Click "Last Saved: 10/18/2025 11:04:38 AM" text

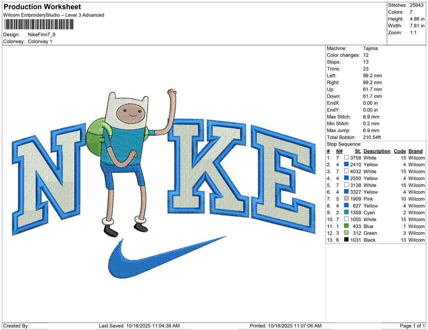pyautogui.click(x=139, y=326)
